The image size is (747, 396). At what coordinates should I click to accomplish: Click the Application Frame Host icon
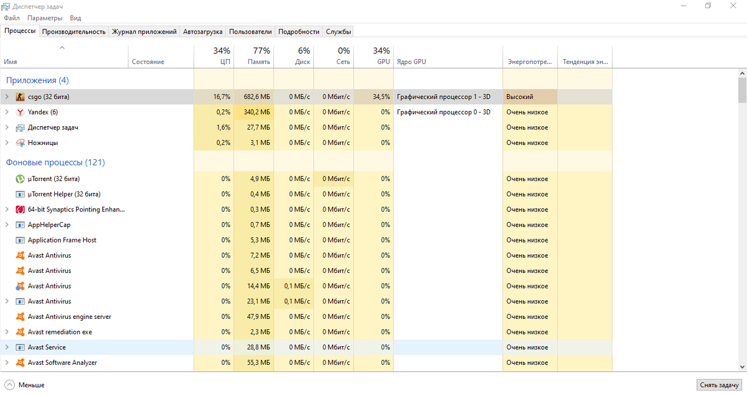(x=20, y=240)
